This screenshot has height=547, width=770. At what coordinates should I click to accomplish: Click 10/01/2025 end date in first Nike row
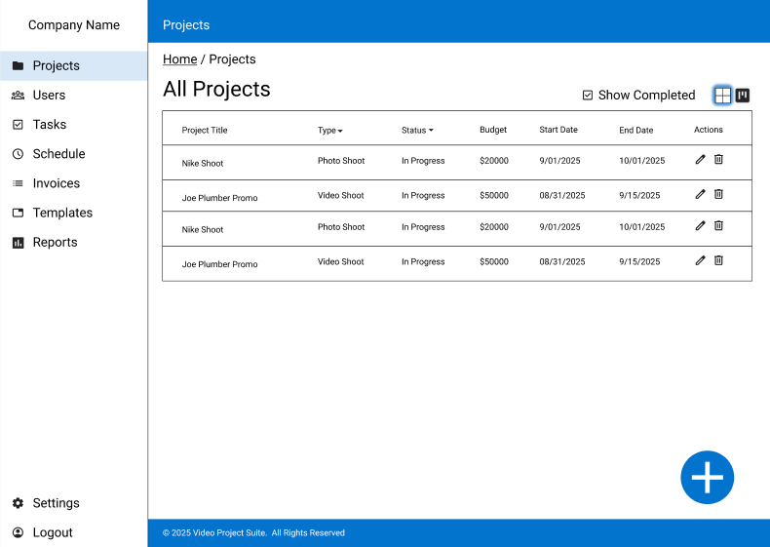coord(642,161)
